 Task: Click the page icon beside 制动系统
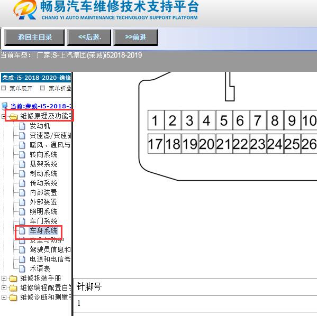pos(22,174)
